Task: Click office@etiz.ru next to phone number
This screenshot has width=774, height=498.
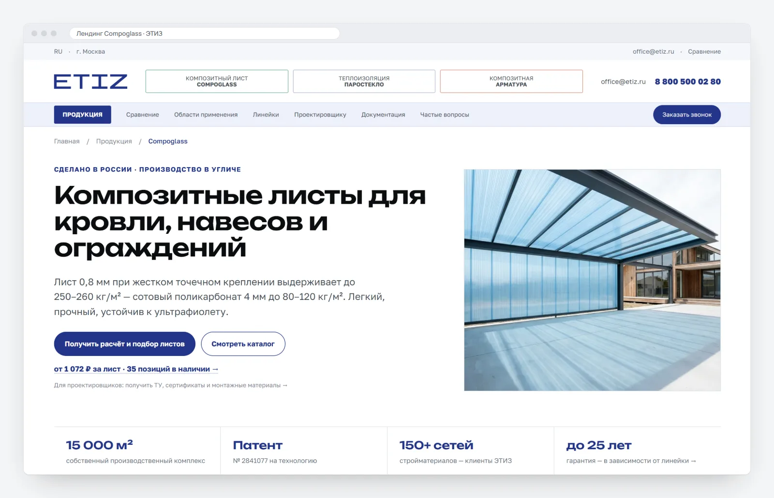Action: click(623, 82)
